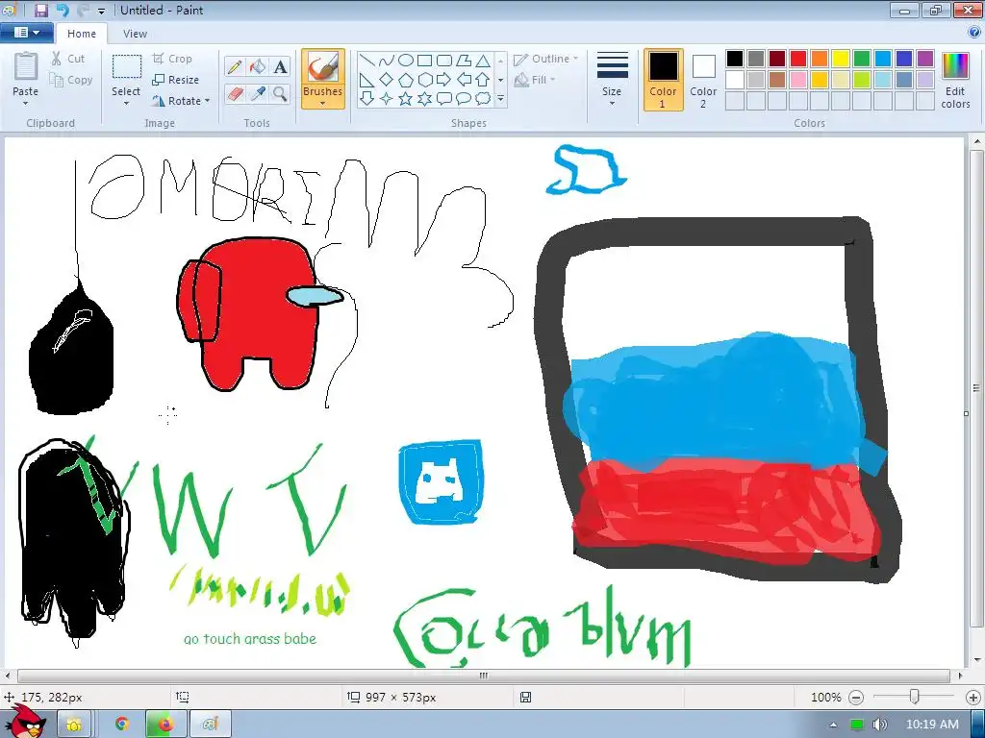Choose the Down arrow shape

tap(367, 99)
